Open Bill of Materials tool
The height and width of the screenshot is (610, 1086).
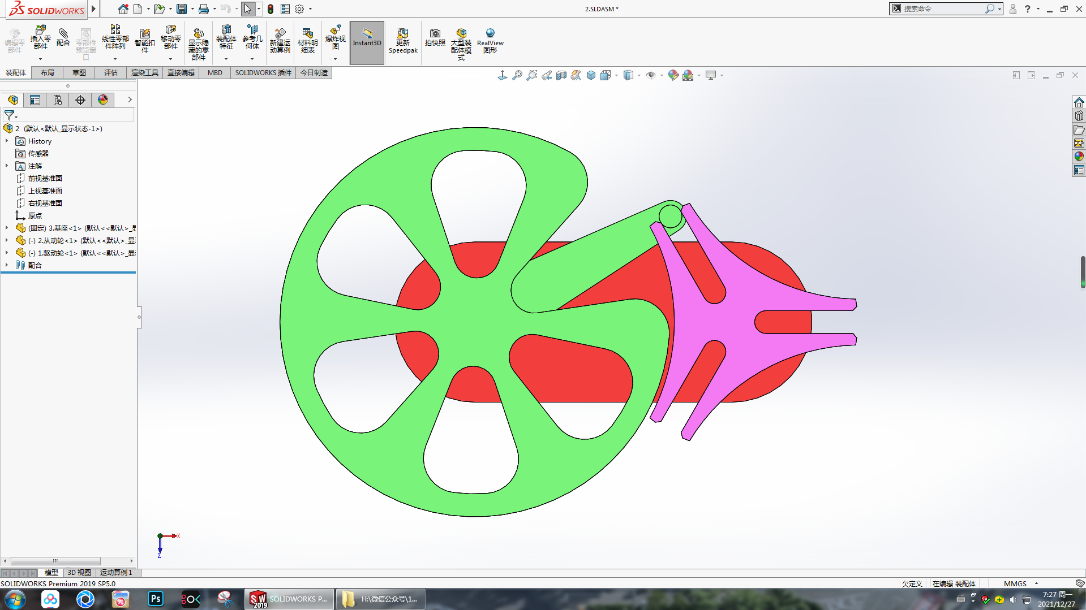point(307,41)
